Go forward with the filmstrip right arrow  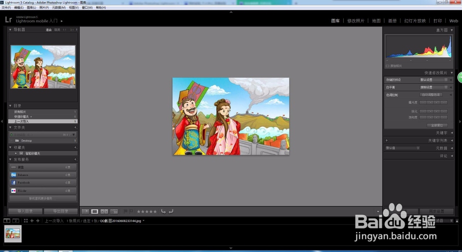38,221
